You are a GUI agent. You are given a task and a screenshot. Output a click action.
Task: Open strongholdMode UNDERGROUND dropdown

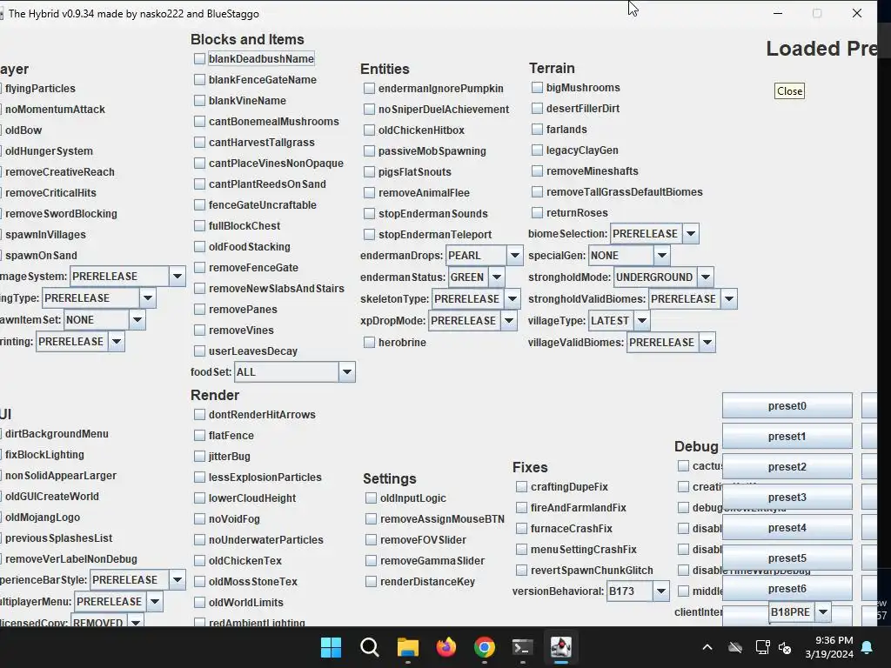tap(705, 277)
